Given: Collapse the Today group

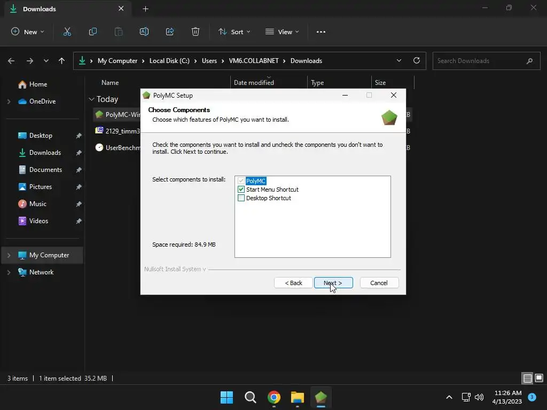Looking at the screenshot, I should [x=91, y=99].
